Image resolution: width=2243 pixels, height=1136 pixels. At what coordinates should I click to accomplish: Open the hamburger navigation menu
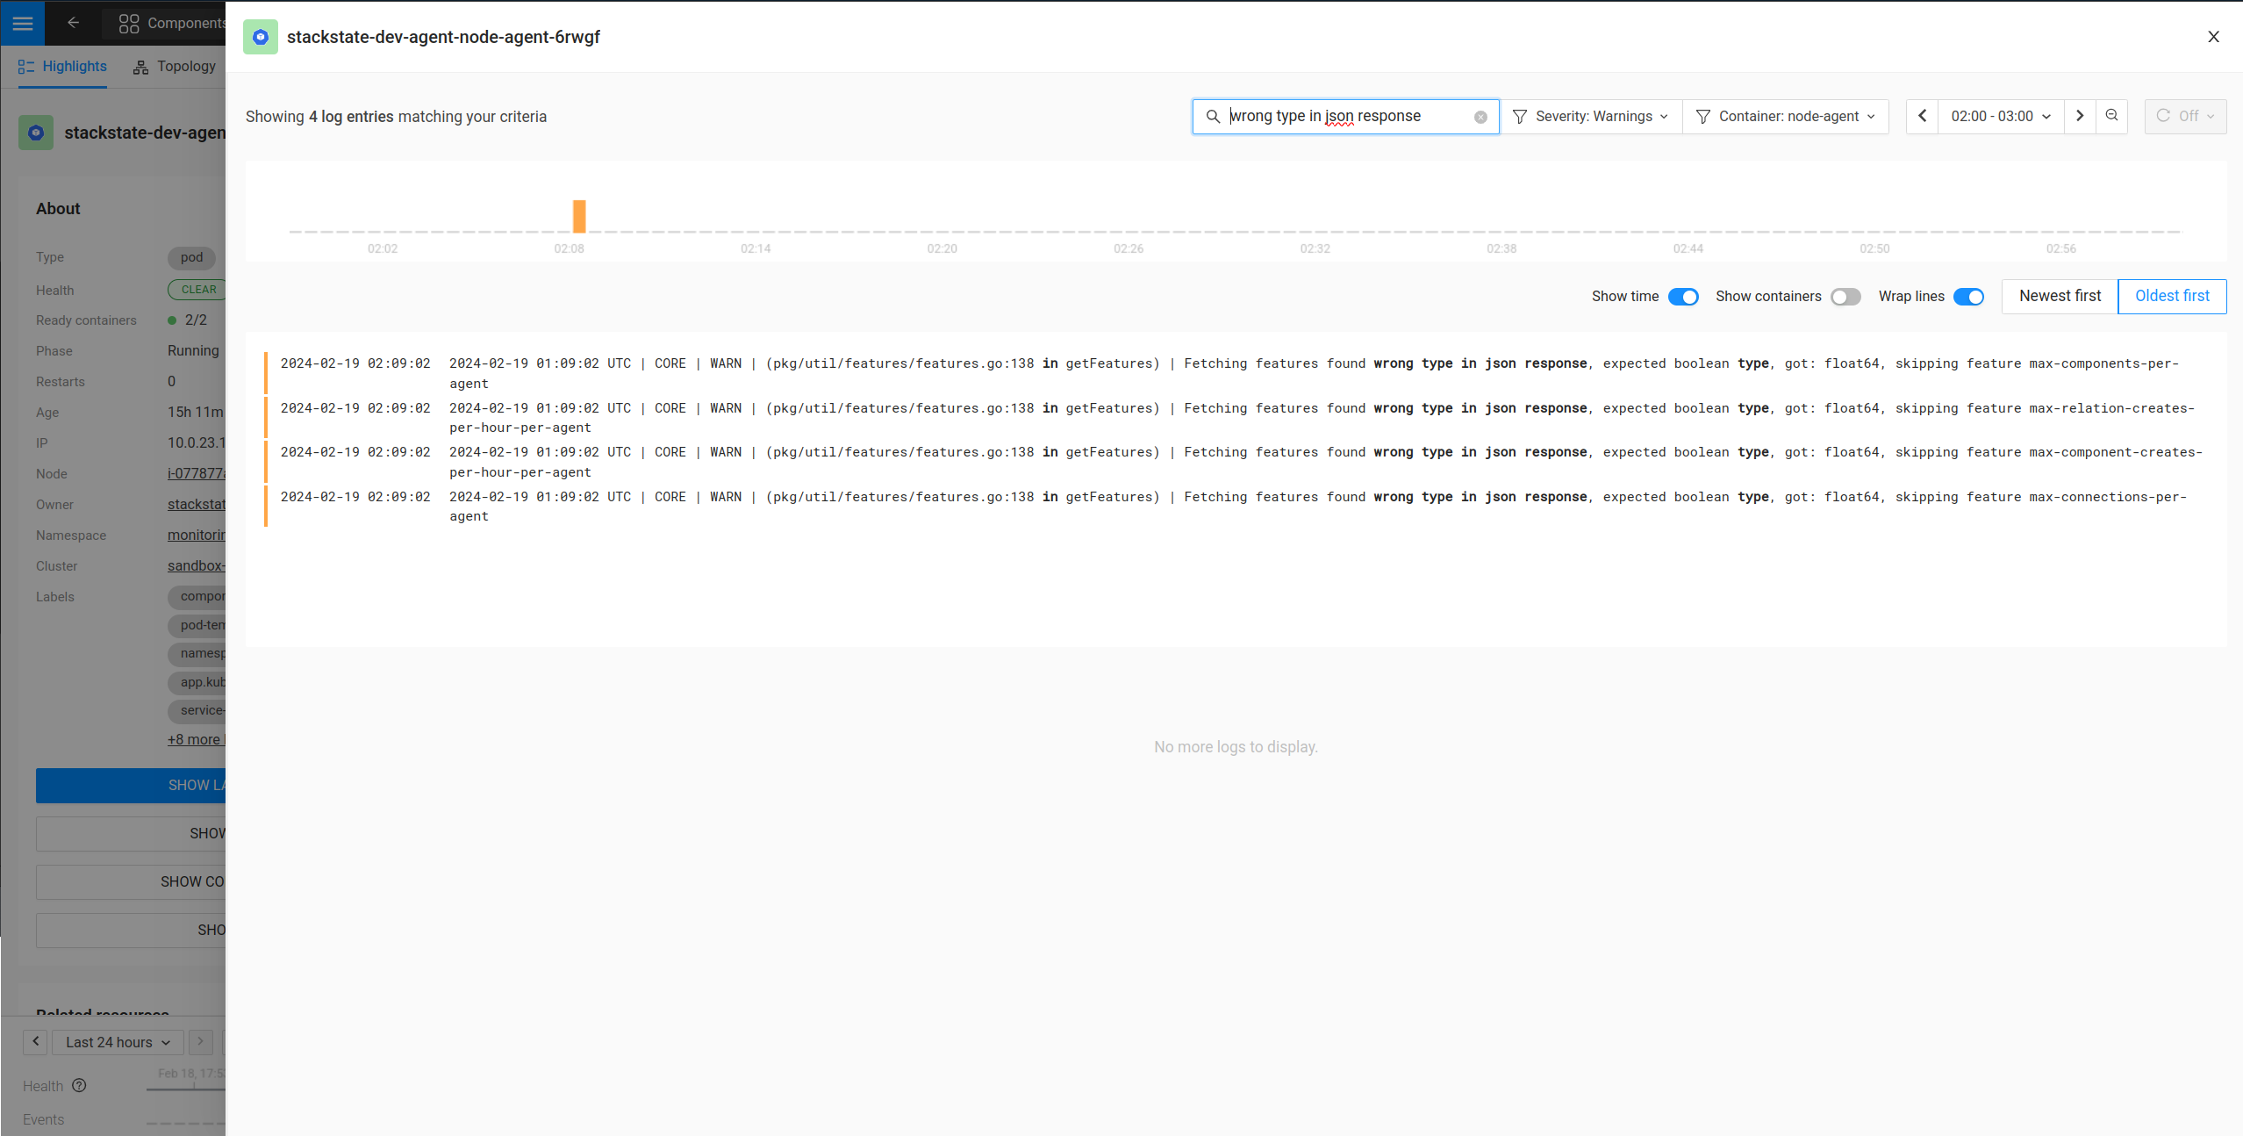point(22,23)
